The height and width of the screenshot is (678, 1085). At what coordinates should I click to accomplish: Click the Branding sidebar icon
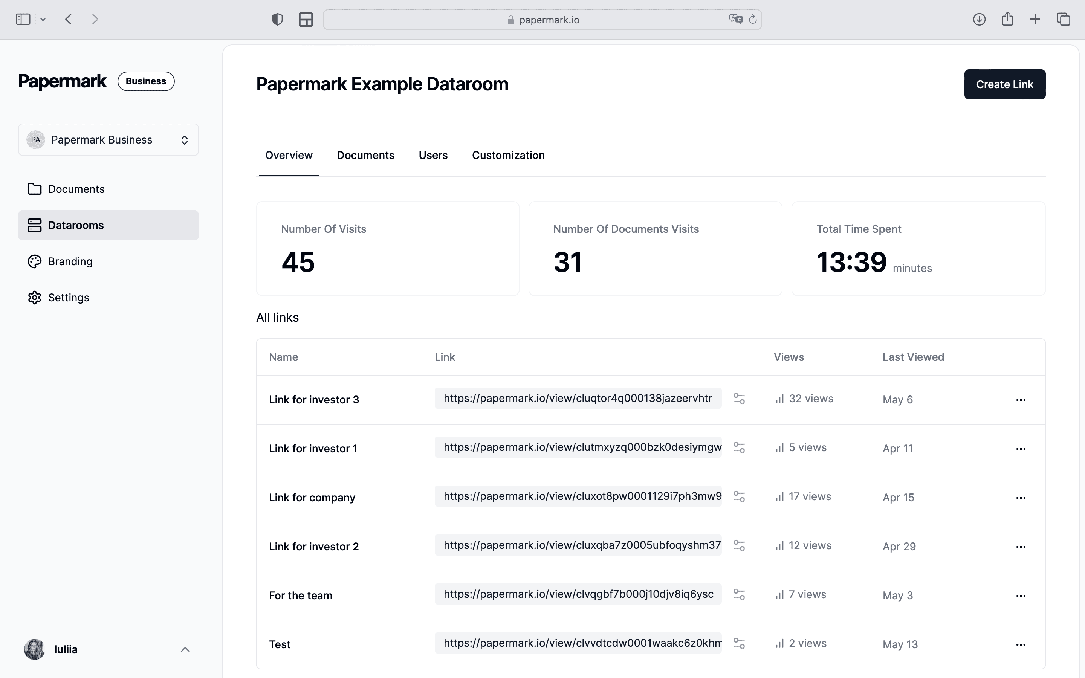pyautogui.click(x=34, y=261)
